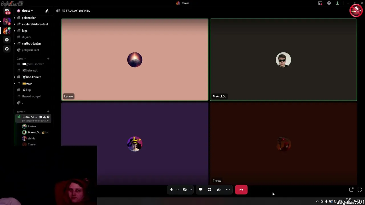Click the add a server plus icon
The width and height of the screenshot is (365, 205).
point(7,40)
